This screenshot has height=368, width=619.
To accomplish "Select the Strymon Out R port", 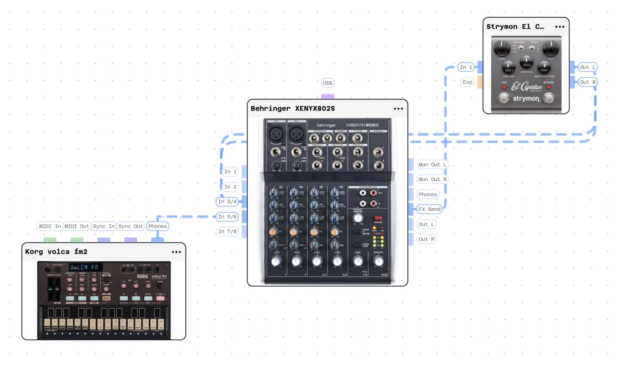I will [x=587, y=82].
